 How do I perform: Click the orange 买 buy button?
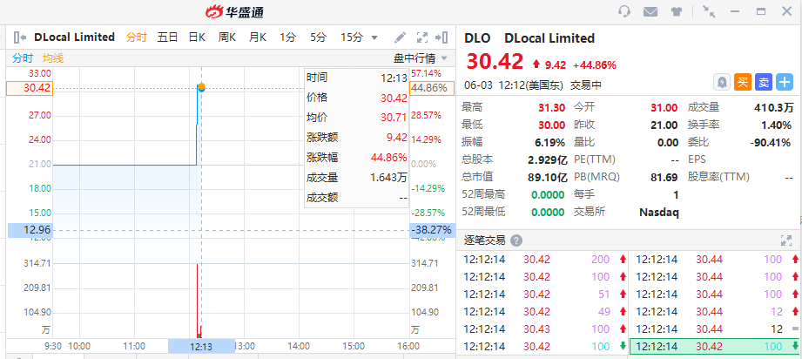[743, 82]
